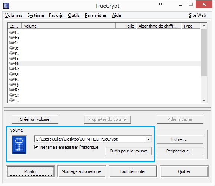Click the drive icon for N:

12,69
